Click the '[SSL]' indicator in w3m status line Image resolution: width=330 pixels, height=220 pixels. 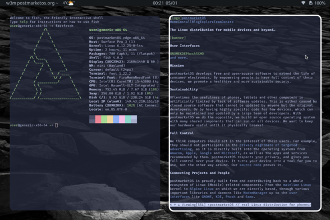click(201, 205)
